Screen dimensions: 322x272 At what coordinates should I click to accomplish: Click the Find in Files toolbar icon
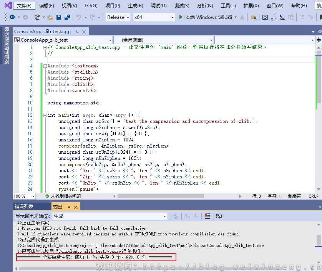[x=253, y=17]
